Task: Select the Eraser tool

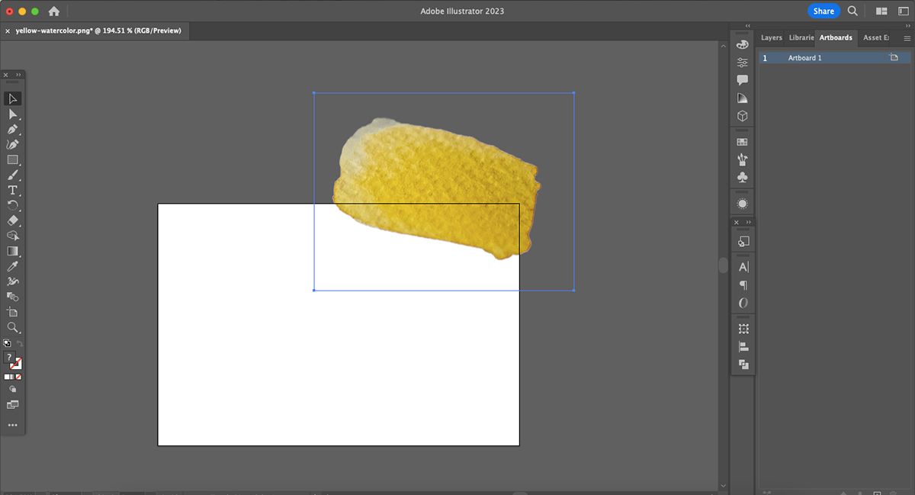Action: (12, 220)
